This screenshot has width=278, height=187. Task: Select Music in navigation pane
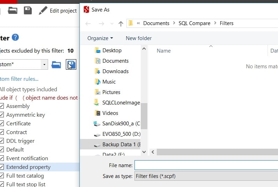109,82
